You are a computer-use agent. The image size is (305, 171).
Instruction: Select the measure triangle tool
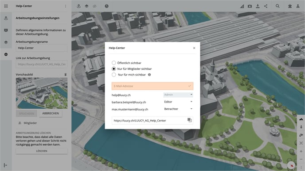[242, 6]
